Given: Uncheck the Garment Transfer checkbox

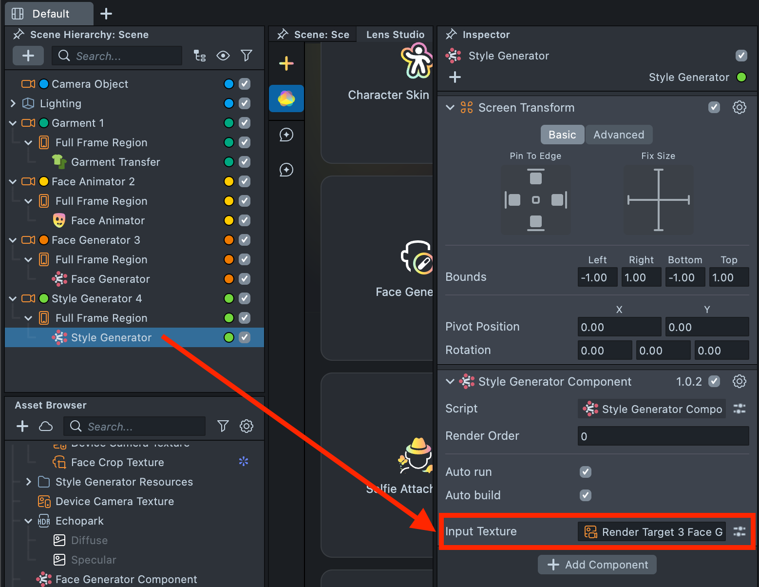Looking at the screenshot, I should point(245,162).
